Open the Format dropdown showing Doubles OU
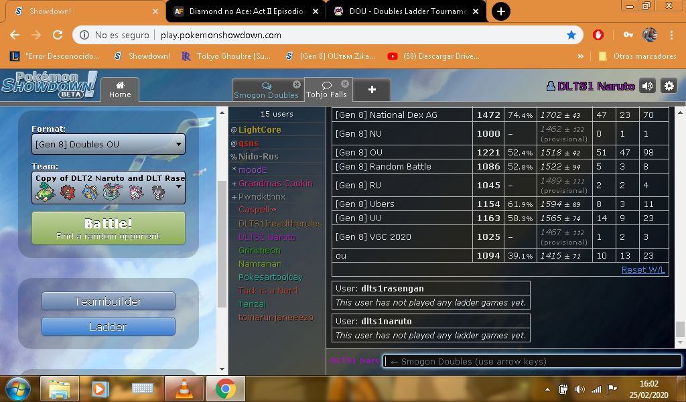The image size is (686, 402). [x=109, y=144]
